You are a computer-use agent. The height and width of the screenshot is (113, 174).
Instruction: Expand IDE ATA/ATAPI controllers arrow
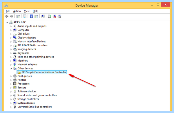click(11, 45)
